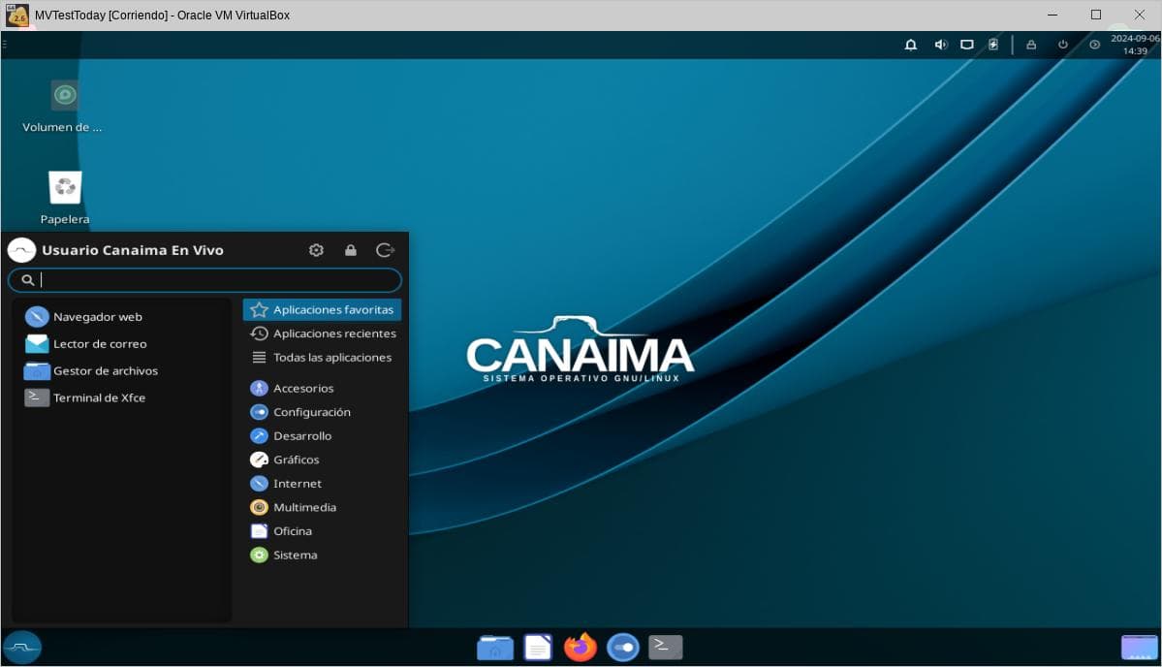Focus the application search field
Viewport: 1162px width, 667px height.
pos(205,280)
